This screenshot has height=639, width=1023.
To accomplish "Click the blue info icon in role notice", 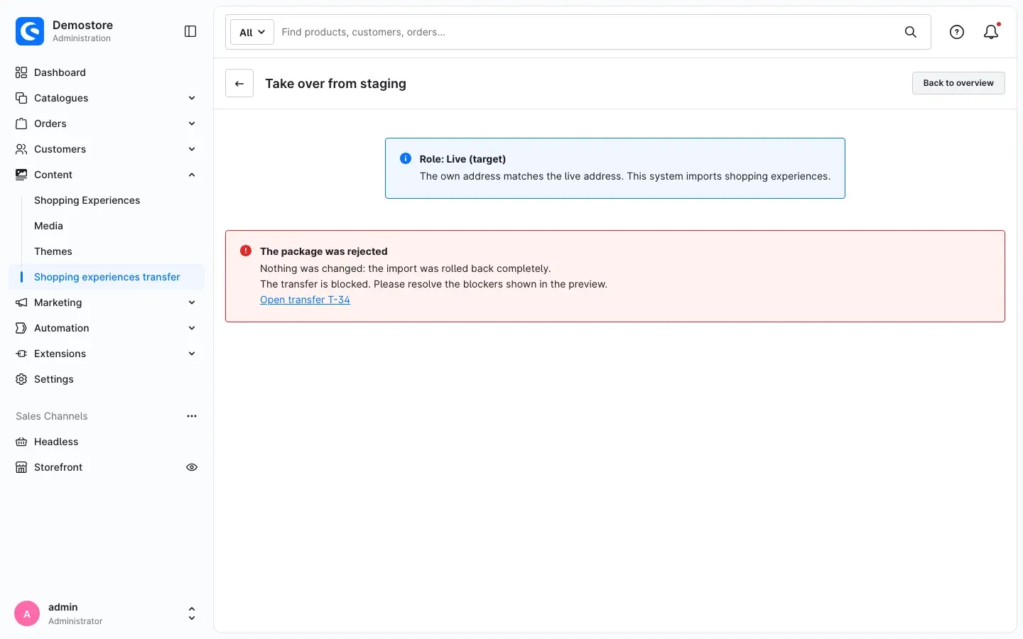I will click(x=406, y=158).
